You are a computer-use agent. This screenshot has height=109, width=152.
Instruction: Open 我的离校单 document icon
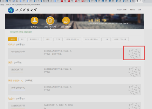coord(66,21)
